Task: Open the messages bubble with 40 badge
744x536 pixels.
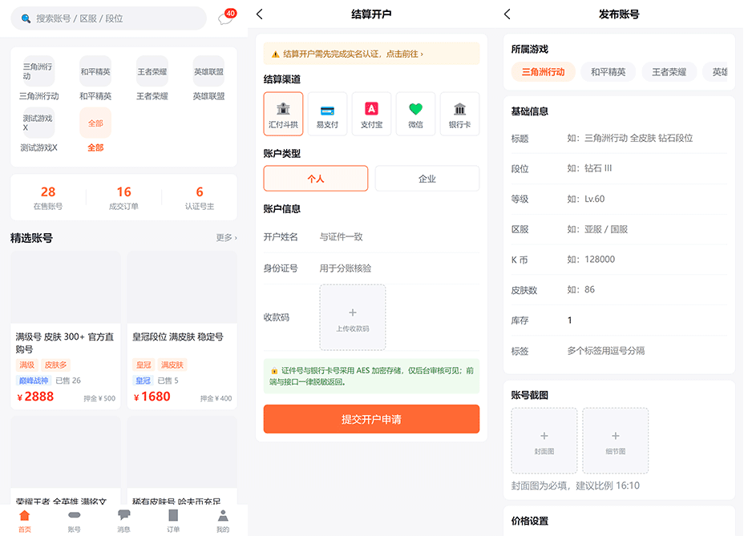Action: (x=226, y=18)
